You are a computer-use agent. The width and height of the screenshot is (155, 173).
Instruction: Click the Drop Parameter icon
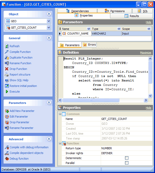(7, 122)
